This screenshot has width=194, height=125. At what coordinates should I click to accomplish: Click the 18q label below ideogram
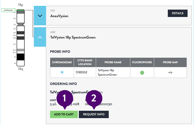tap(20, 69)
